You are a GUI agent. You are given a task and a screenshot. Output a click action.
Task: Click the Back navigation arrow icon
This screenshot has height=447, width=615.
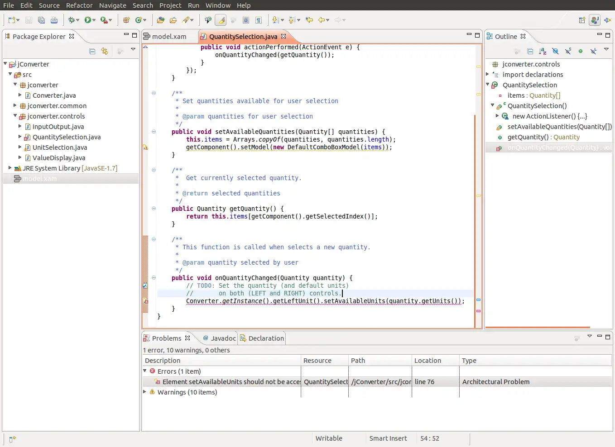[x=321, y=20]
